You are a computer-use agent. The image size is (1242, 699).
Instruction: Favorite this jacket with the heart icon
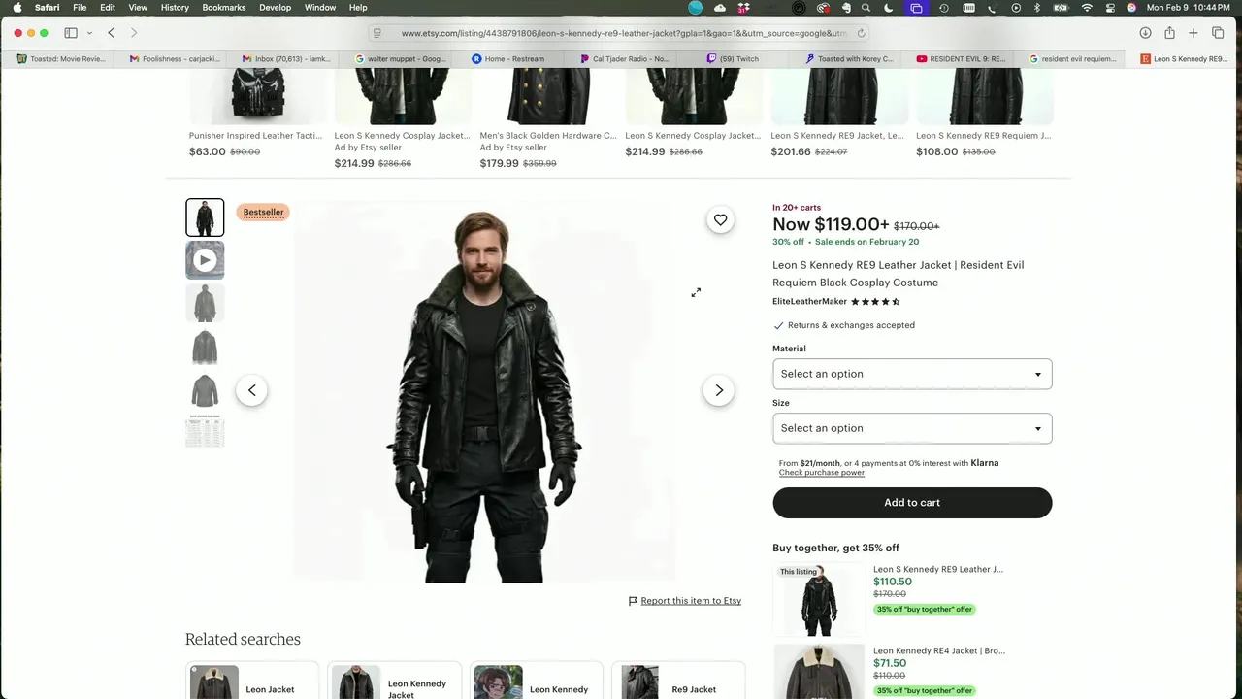(x=720, y=220)
